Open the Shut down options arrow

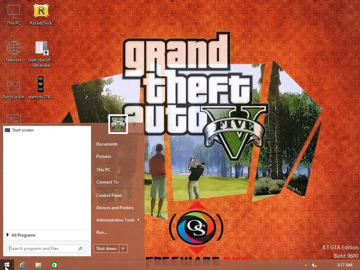[123, 249]
